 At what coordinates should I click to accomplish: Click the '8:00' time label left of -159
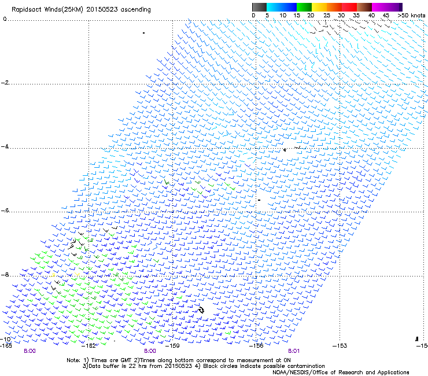(x=150, y=351)
